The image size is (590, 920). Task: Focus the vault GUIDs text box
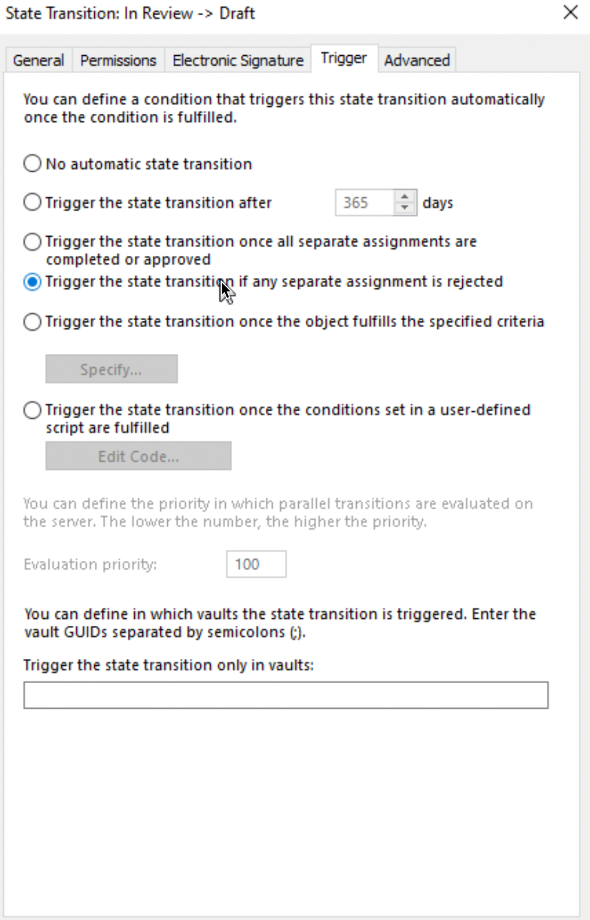pos(286,695)
